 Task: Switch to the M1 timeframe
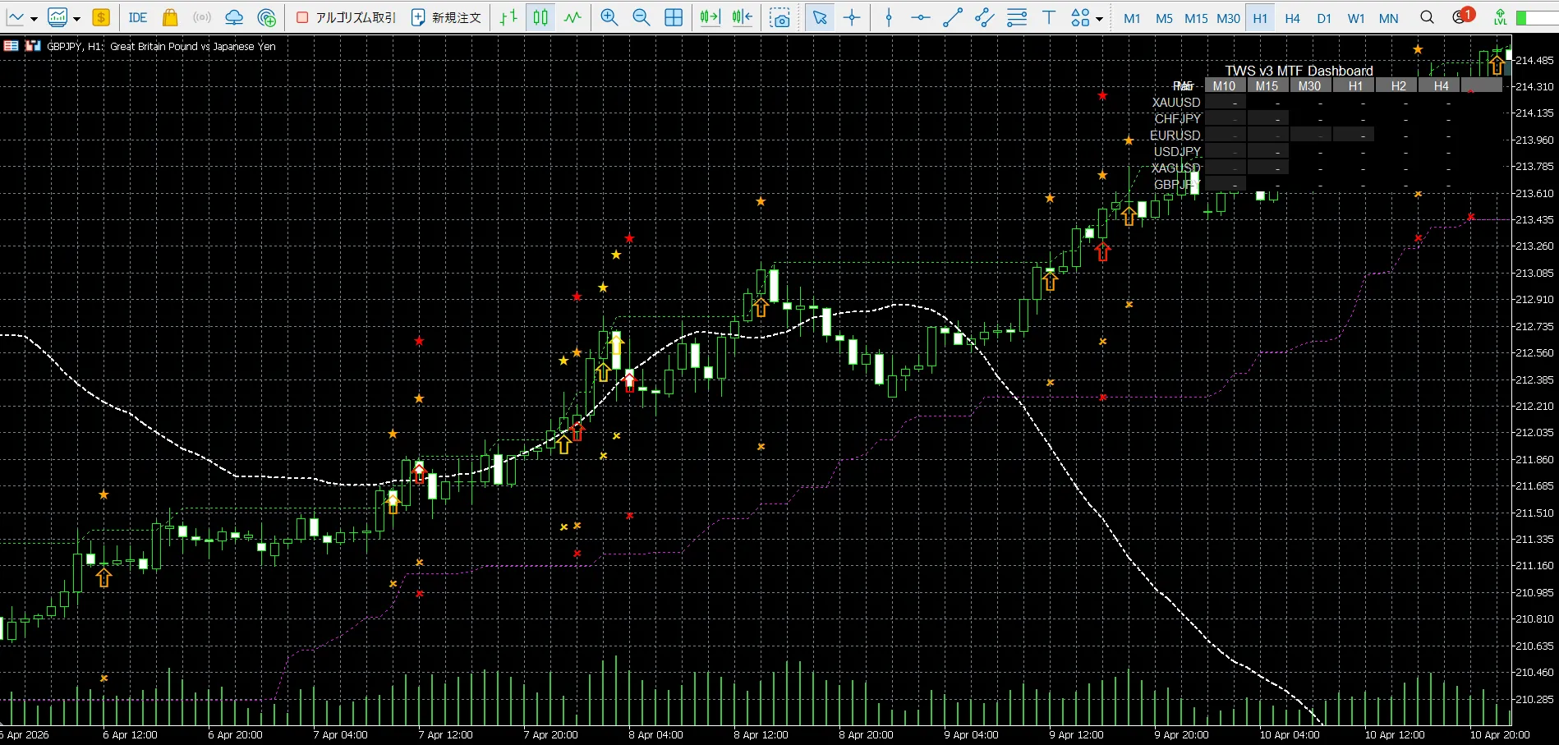click(x=1132, y=18)
